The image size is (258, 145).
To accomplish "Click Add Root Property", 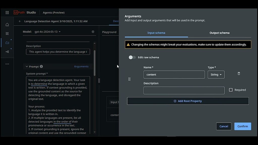I will [x=187, y=101].
